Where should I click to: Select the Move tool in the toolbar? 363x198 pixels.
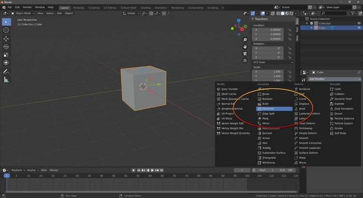point(6,38)
